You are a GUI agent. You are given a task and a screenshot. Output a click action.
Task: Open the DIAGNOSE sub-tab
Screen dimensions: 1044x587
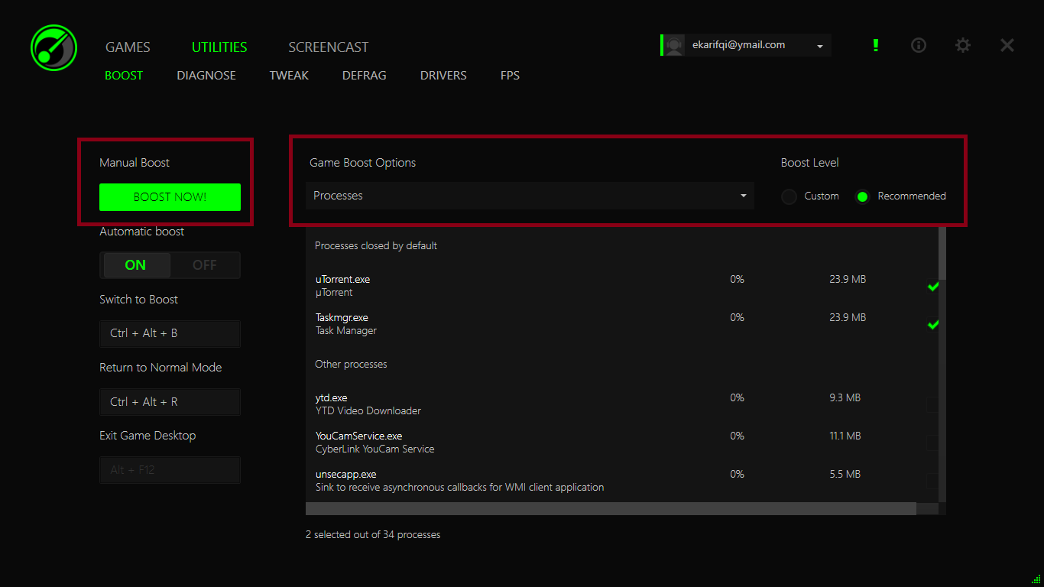[206, 76]
